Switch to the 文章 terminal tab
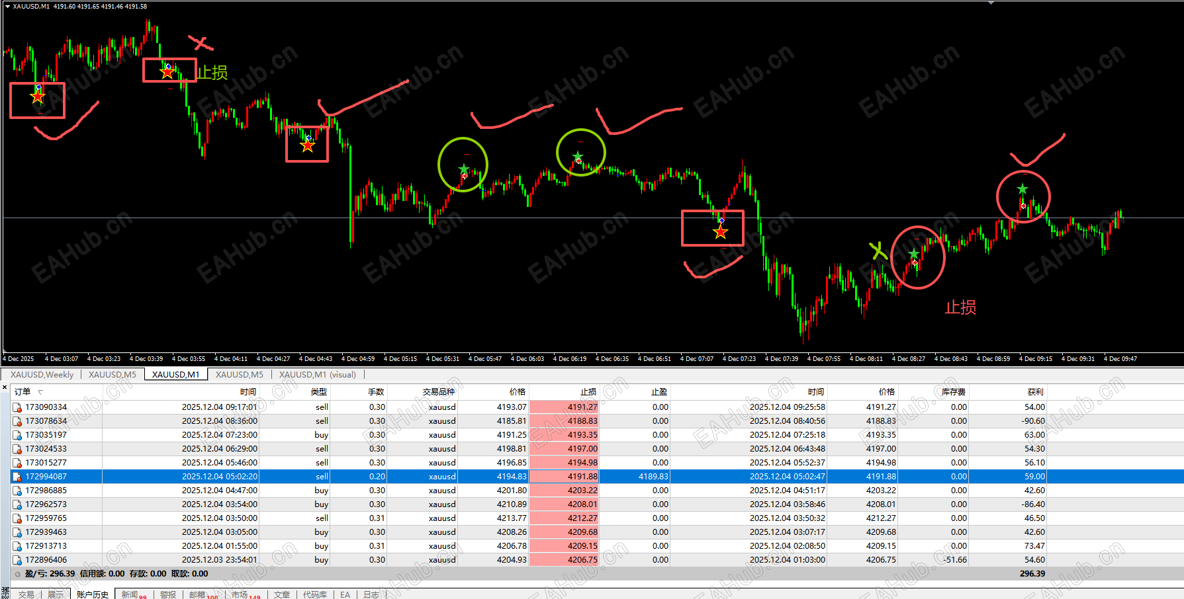 tap(282, 595)
